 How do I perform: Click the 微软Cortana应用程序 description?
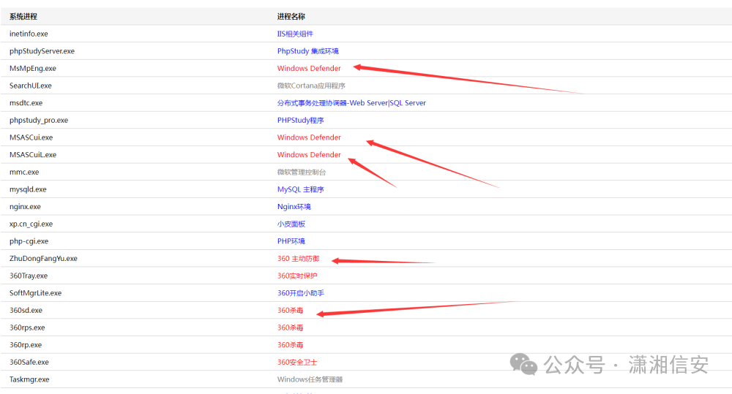pos(311,86)
